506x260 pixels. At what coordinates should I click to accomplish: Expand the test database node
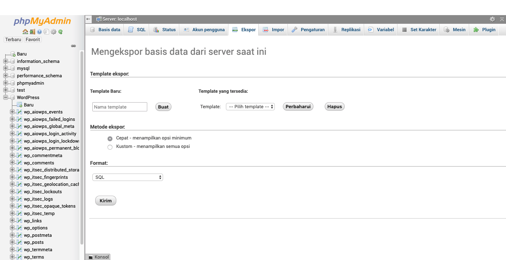(x=6, y=90)
